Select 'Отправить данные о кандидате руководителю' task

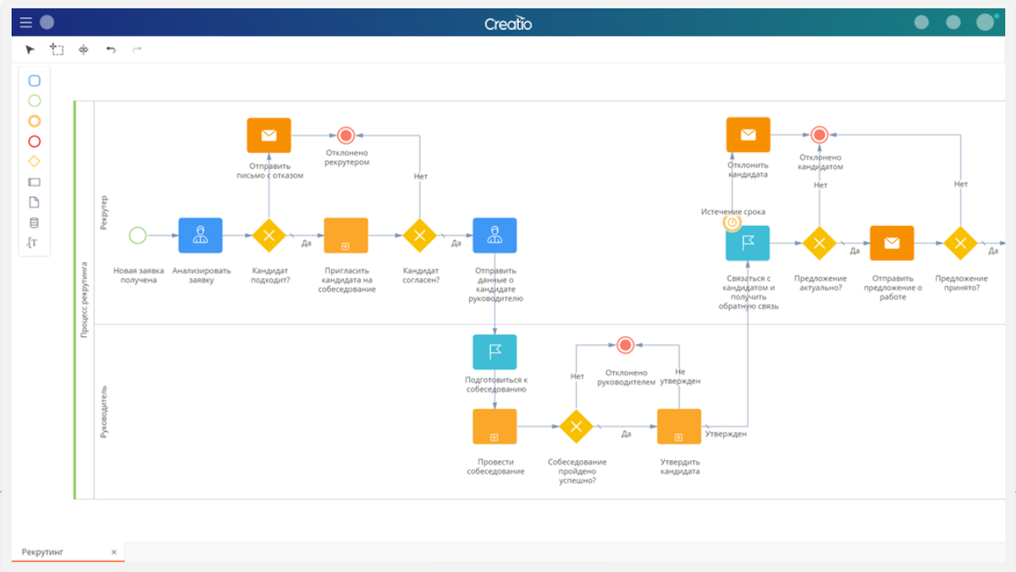(x=494, y=235)
